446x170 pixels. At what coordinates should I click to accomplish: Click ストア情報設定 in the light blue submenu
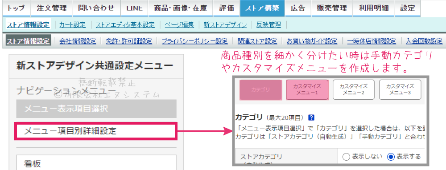28,24
